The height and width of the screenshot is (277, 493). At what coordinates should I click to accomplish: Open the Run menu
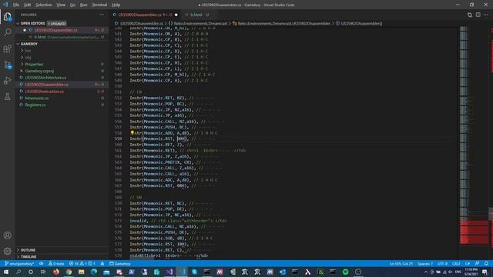pos(84,5)
